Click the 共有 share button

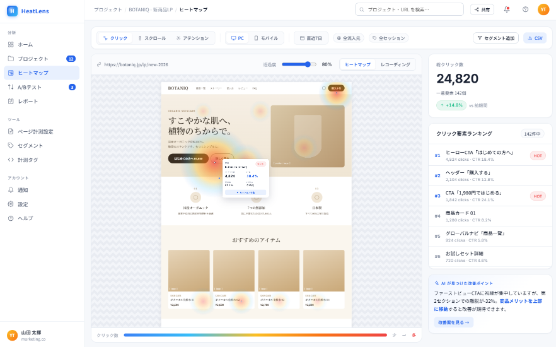coord(482,9)
